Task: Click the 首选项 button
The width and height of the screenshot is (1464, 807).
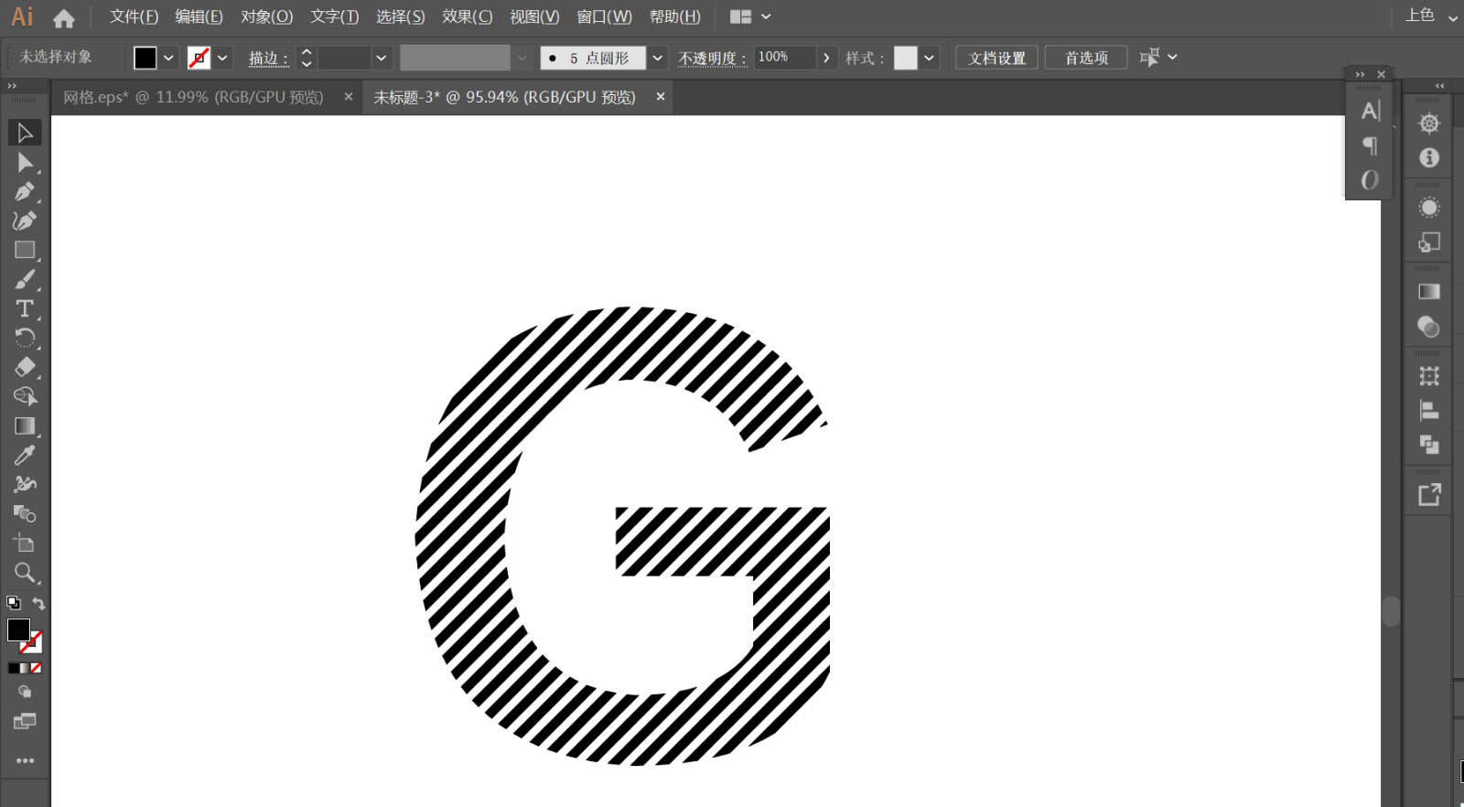Action: pyautogui.click(x=1086, y=58)
